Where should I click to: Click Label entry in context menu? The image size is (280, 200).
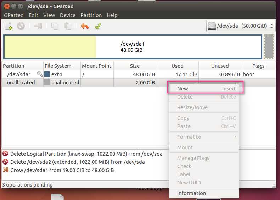tap(204, 174)
